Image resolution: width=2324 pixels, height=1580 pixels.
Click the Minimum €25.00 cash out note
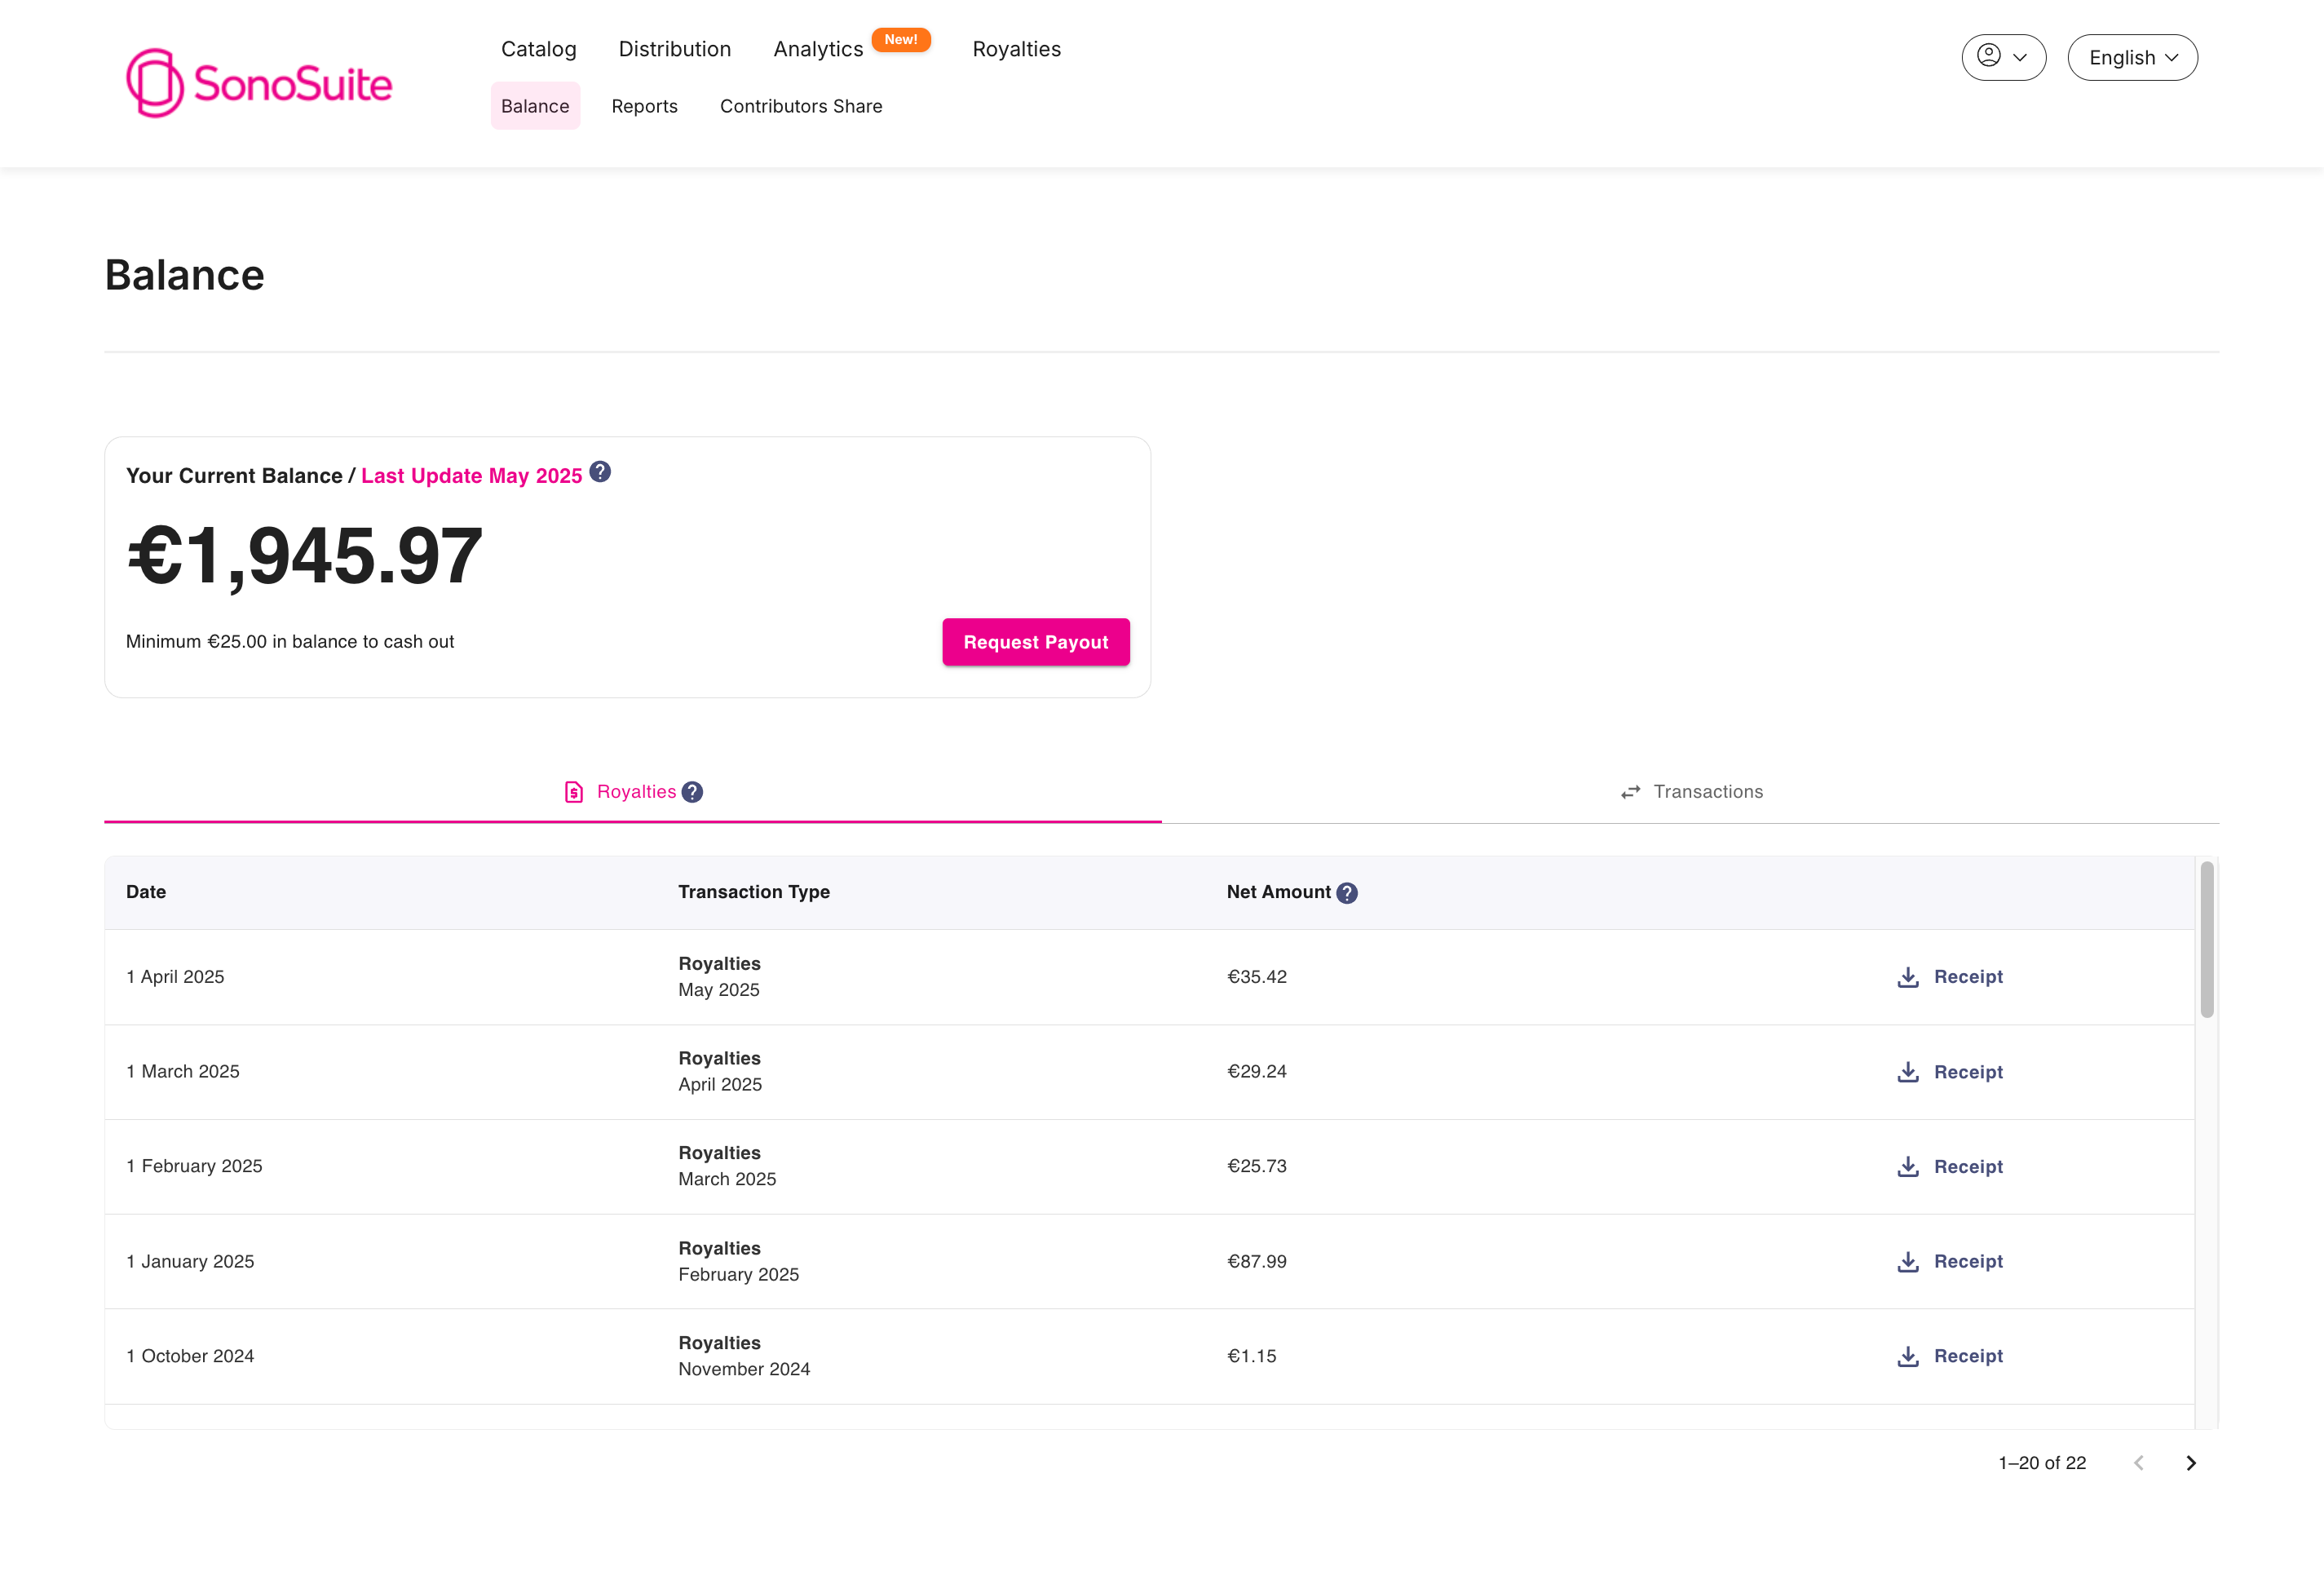click(x=290, y=642)
